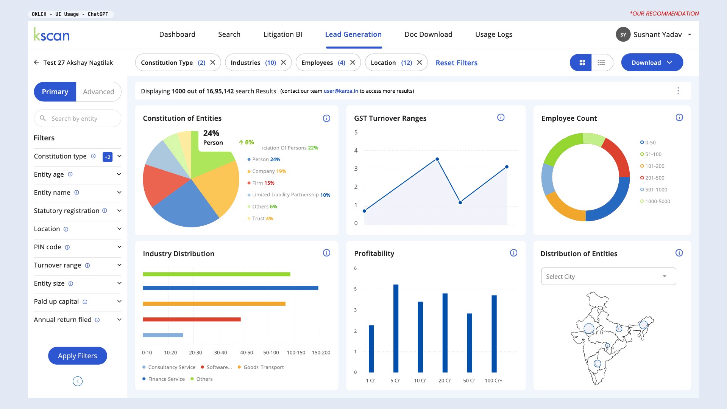Click the Apply Filters button

(78, 356)
